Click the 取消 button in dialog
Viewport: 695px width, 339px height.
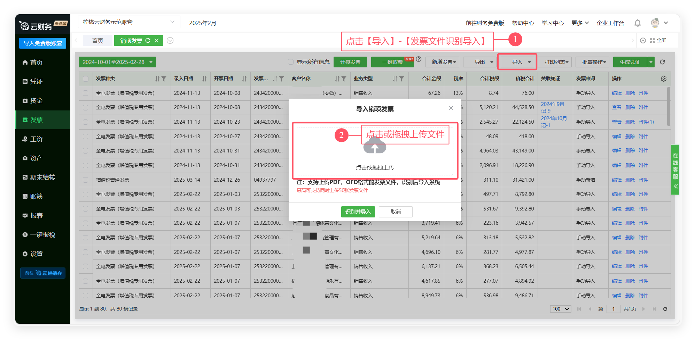(396, 212)
